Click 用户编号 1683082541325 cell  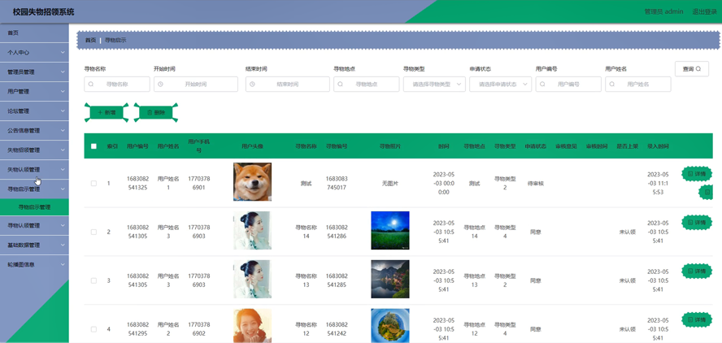click(137, 183)
